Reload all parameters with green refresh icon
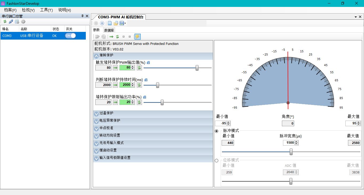 [117, 37]
